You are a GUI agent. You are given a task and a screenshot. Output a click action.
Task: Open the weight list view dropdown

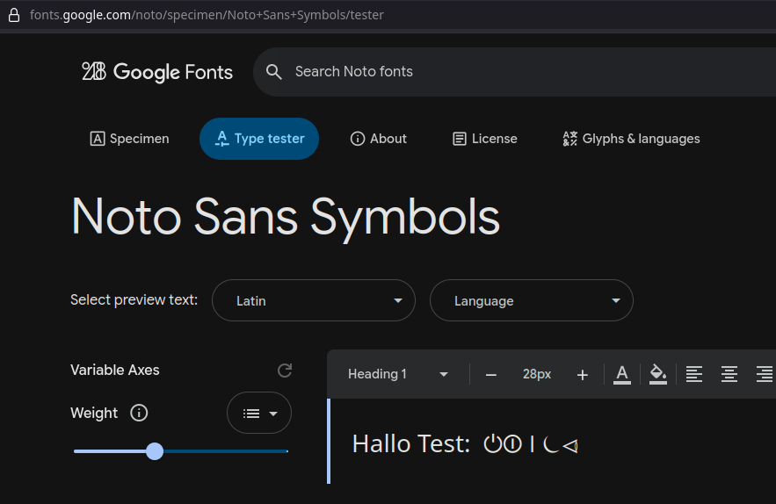pyautogui.click(x=259, y=414)
